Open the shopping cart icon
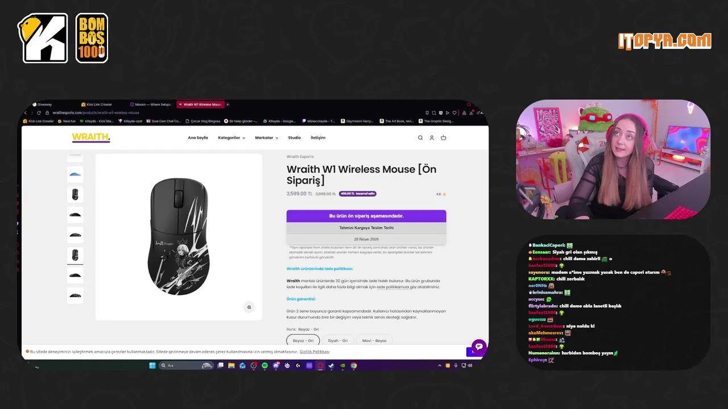This screenshot has height=409, width=728. click(x=444, y=137)
